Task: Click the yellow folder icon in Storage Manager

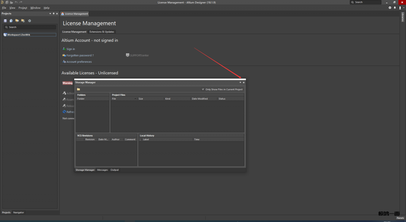Action: pyautogui.click(x=79, y=89)
